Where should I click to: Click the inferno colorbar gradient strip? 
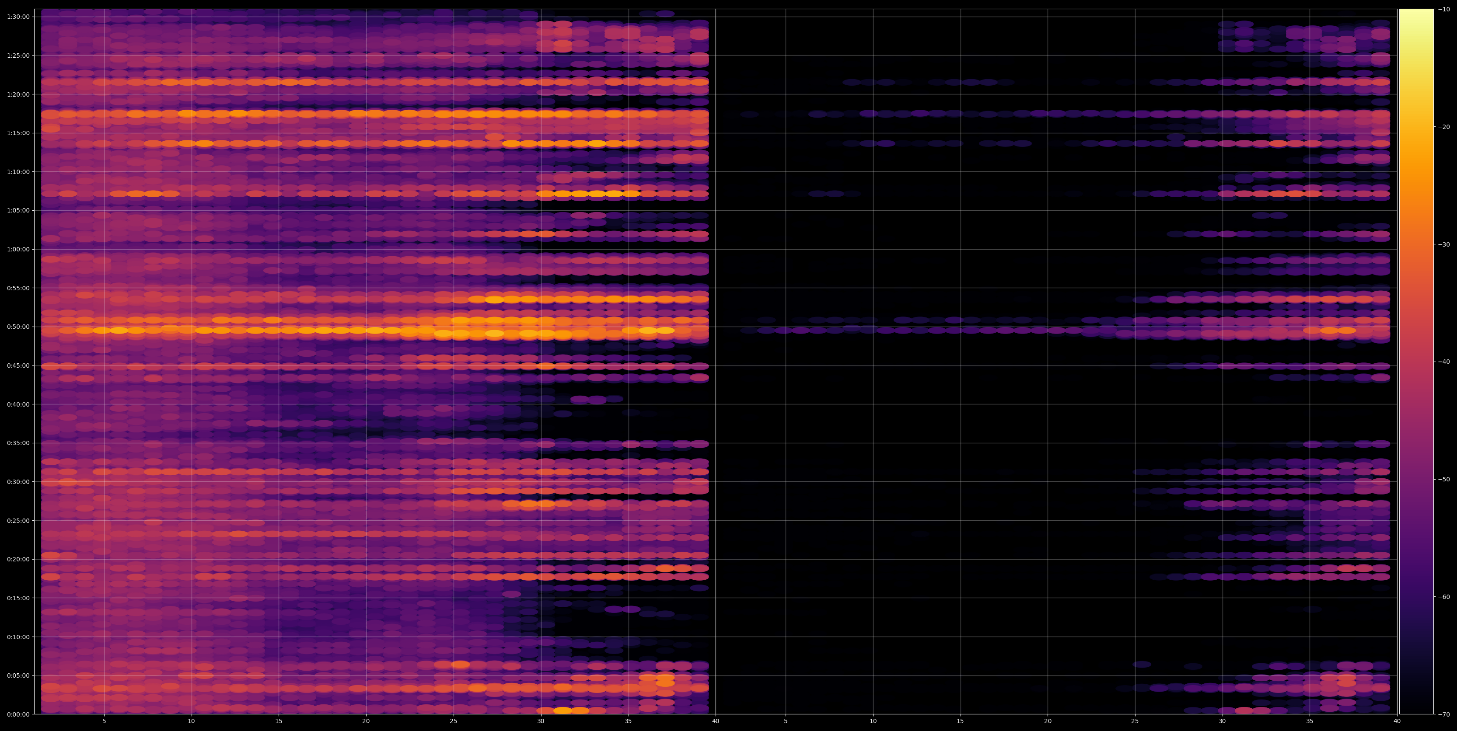point(1416,361)
